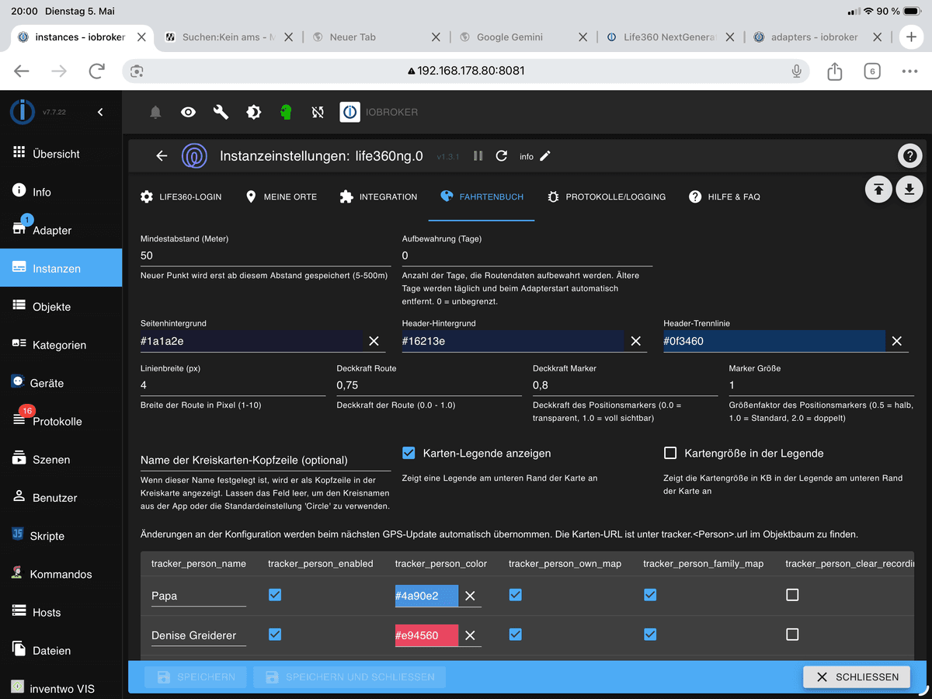The height and width of the screenshot is (699, 932).
Task: Enable Kartengröße in der Legende checkbox
Action: pos(670,453)
